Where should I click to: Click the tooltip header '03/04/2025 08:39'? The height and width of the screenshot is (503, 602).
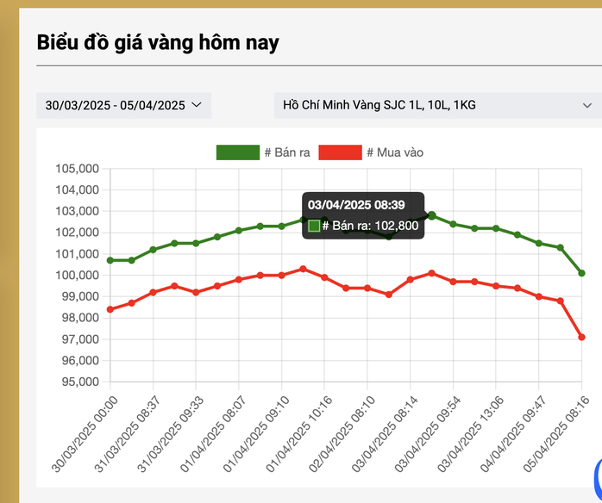(x=356, y=205)
